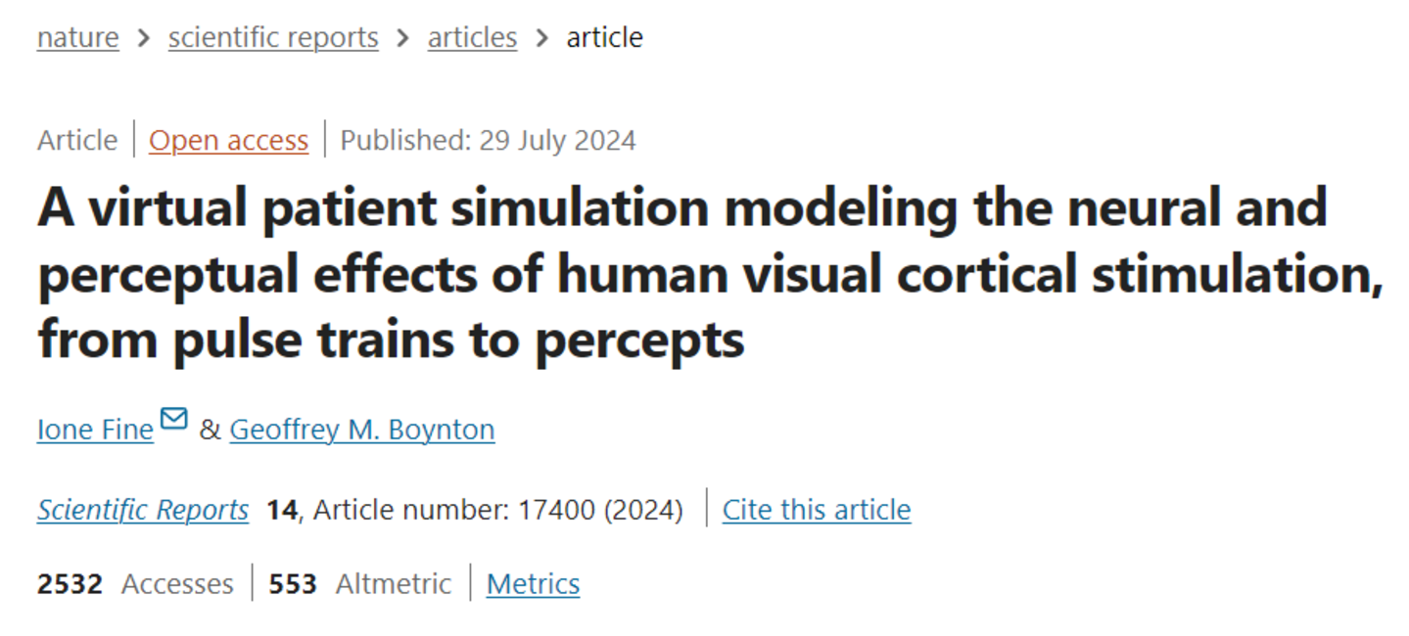Visit the italic Scientific Reports journal link
Screen dimensions: 1409x636
pyautogui.click(x=143, y=510)
